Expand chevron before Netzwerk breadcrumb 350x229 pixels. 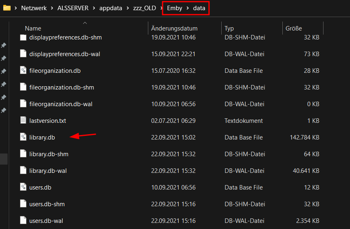[x=15, y=8]
